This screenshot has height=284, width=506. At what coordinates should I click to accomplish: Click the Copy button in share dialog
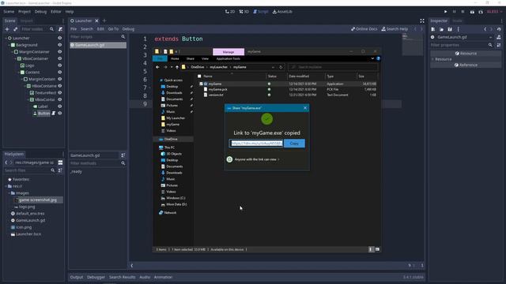pos(294,144)
